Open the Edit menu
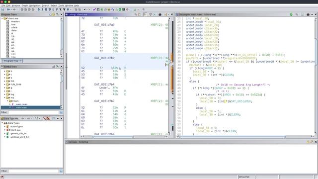Screen dimensions: 318x179 [8, 5]
